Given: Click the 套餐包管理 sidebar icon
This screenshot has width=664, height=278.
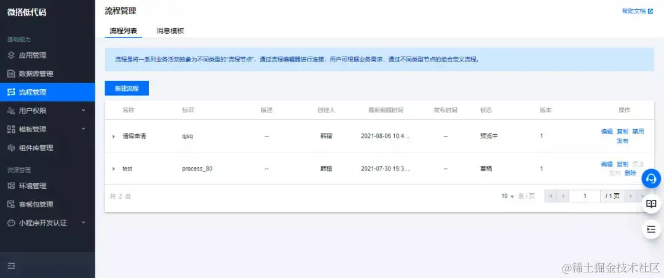Looking at the screenshot, I should coord(12,204).
